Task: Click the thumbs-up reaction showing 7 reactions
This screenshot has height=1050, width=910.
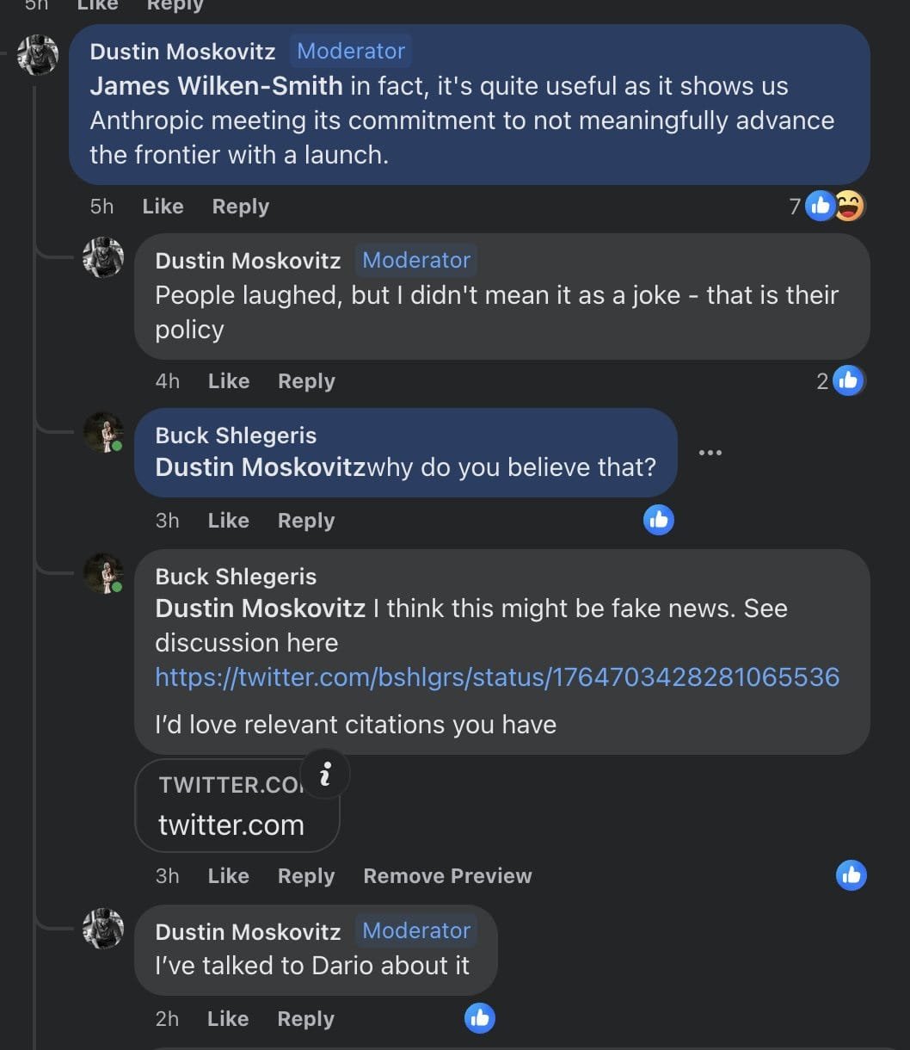Action: [818, 206]
